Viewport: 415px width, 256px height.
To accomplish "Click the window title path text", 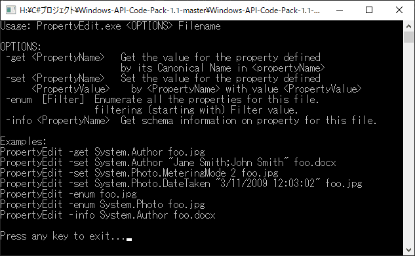I will coord(170,11).
